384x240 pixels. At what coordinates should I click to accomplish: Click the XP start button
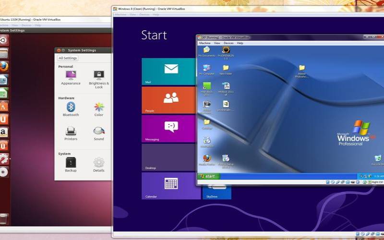pyautogui.click(x=208, y=176)
